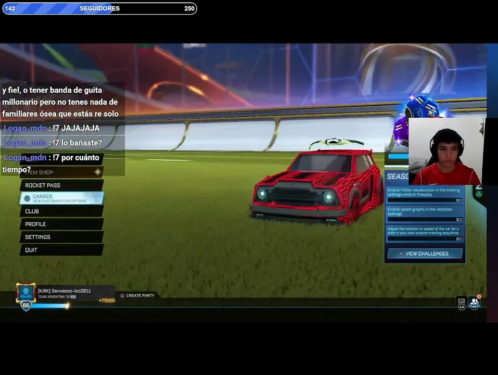Click the hitbox visualization challenge progress bar
498x375 pixels.
click(x=425, y=200)
